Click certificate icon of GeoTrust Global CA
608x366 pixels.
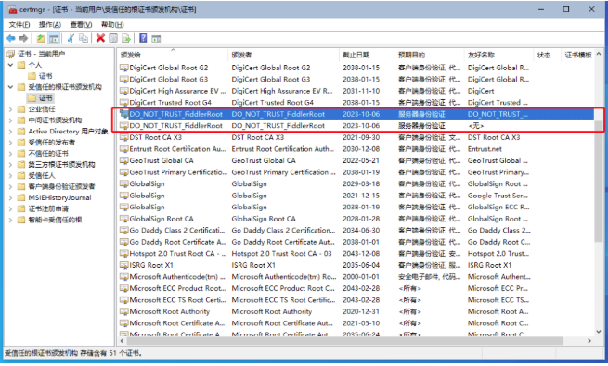[124, 160]
